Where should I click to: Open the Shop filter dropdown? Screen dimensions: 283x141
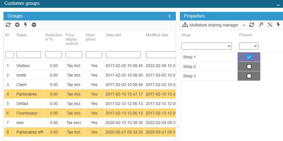coord(207,46)
